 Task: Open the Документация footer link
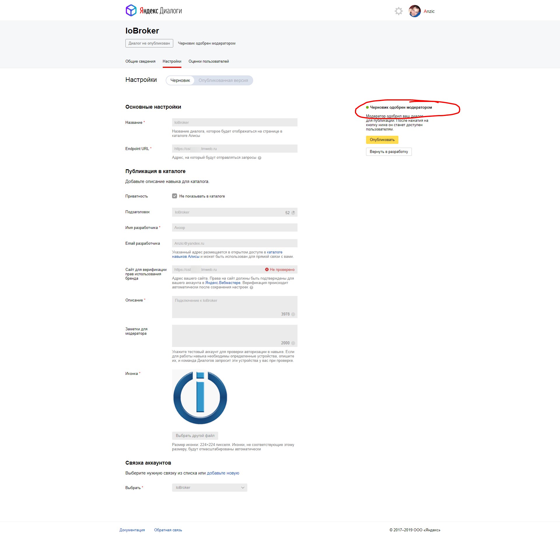coord(132,530)
